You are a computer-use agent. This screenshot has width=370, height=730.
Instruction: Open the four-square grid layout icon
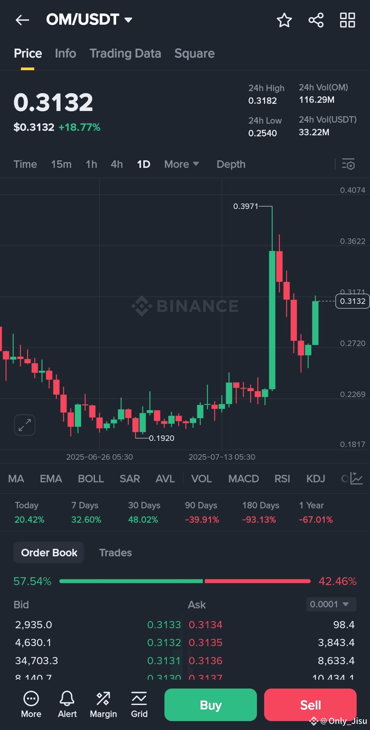click(x=347, y=20)
